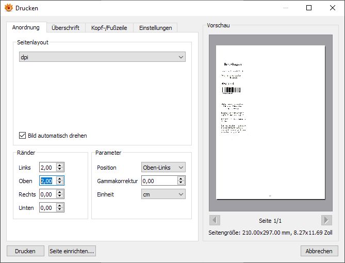Open 'Seite einrichten...' dialog
Viewport: 345px width, 263px height.
point(72,251)
